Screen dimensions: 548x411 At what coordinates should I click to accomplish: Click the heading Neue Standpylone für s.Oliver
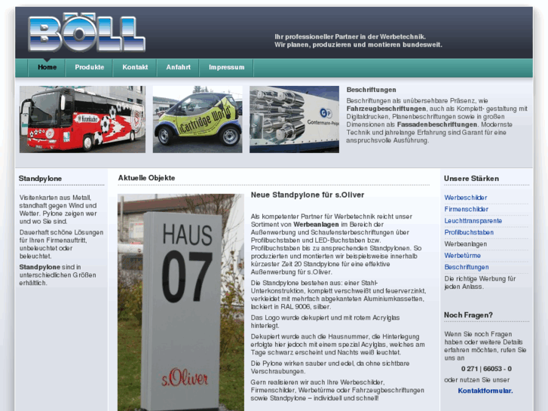click(x=308, y=195)
